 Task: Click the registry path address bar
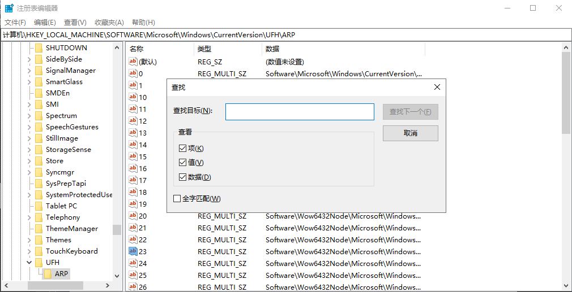286,35
